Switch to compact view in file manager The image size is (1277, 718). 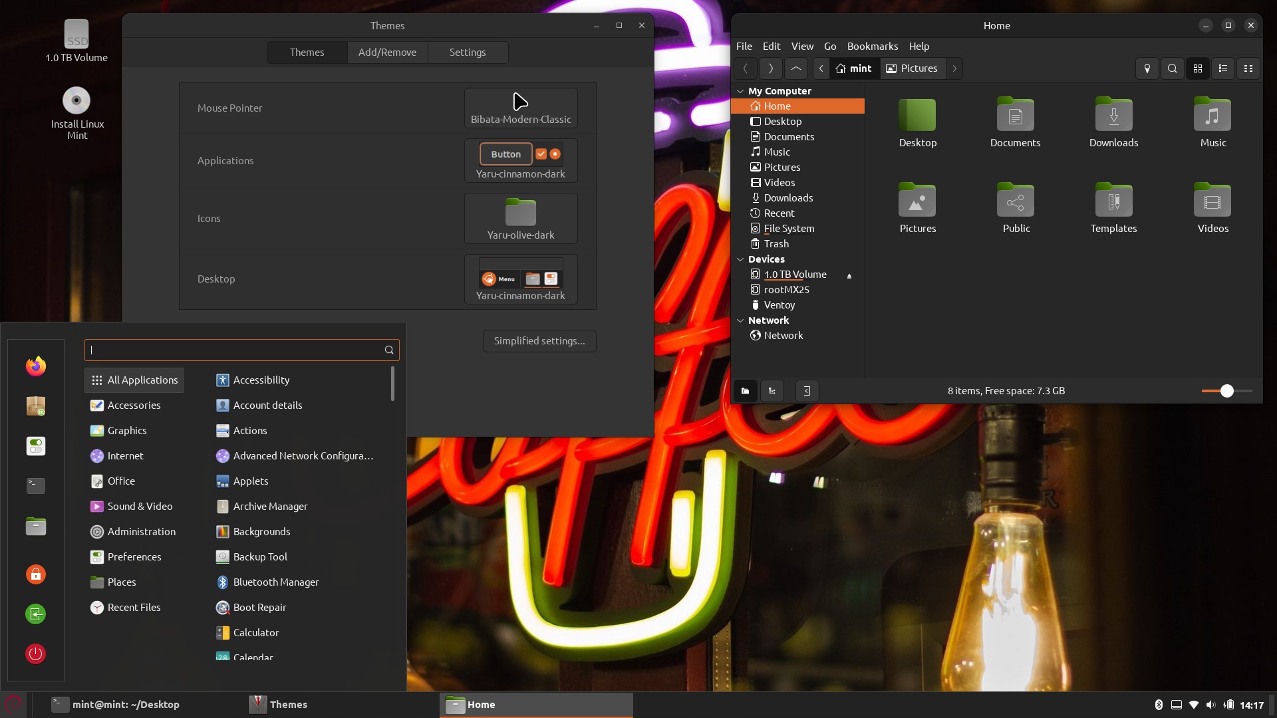[x=1248, y=68]
